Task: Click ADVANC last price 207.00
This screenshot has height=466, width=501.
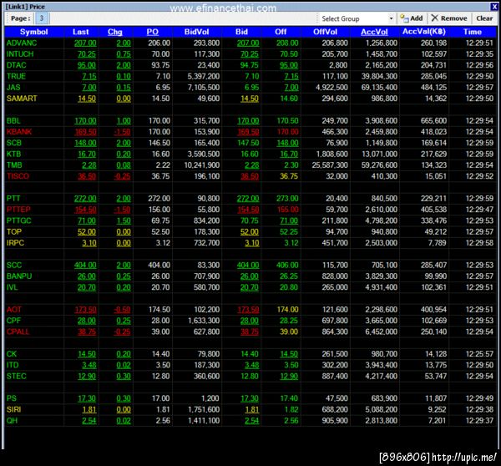Action: point(85,43)
